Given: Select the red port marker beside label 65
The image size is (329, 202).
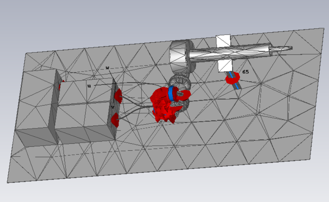Looking at the screenshot, I should click(x=232, y=78).
